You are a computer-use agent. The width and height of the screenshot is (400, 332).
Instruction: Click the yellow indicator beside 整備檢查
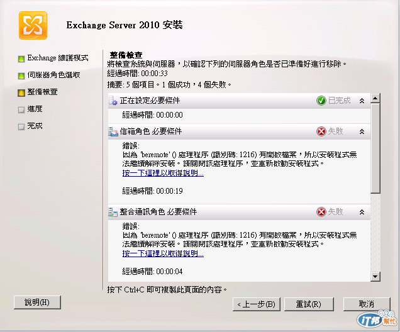[x=21, y=93]
